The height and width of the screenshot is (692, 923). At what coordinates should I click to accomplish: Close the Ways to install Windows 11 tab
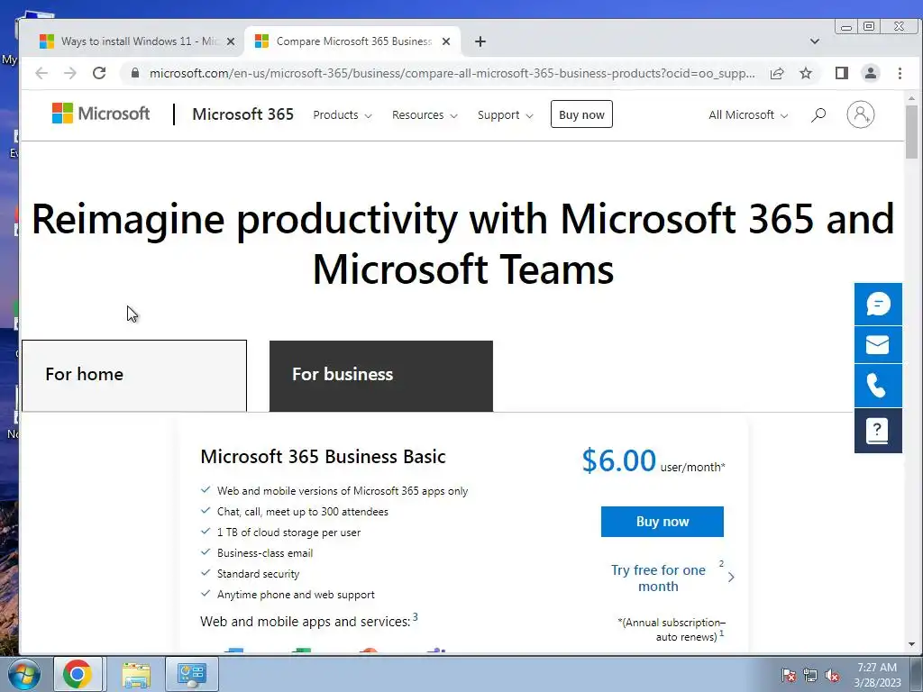click(231, 41)
